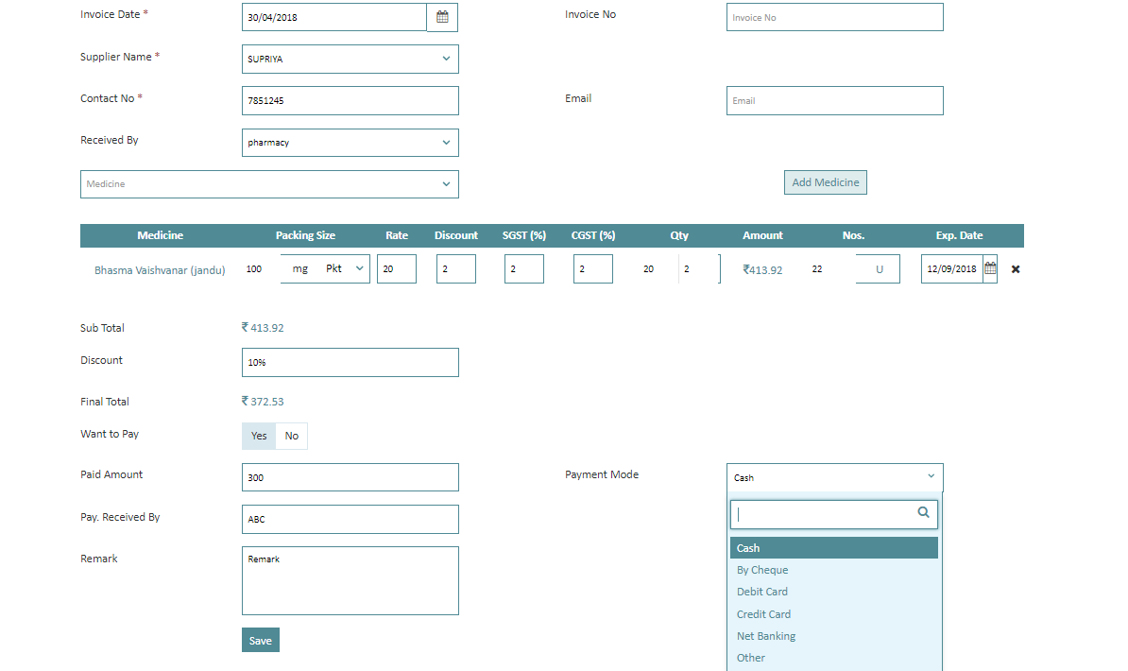Click the search icon in Payment Mode list
This screenshot has height=671, width=1128.
pos(923,512)
